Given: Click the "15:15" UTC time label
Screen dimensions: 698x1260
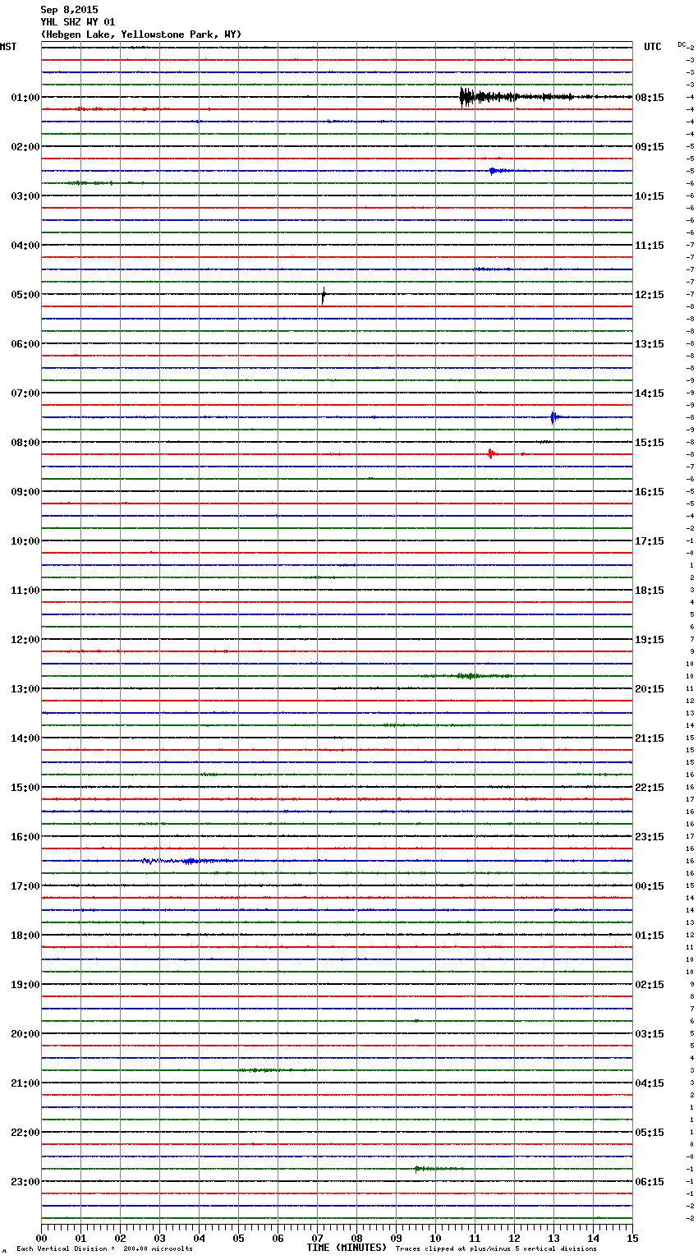Looking at the screenshot, I should pyautogui.click(x=650, y=443).
